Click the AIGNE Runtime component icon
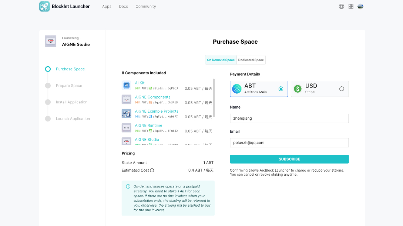The height and width of the screenshot is (226, 403). click(126, 127)
